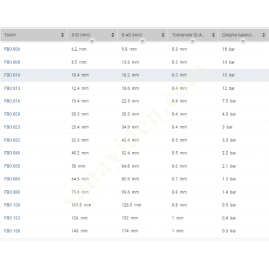
Task: Follow the FBO 025 link
Action: coord(12,127)
